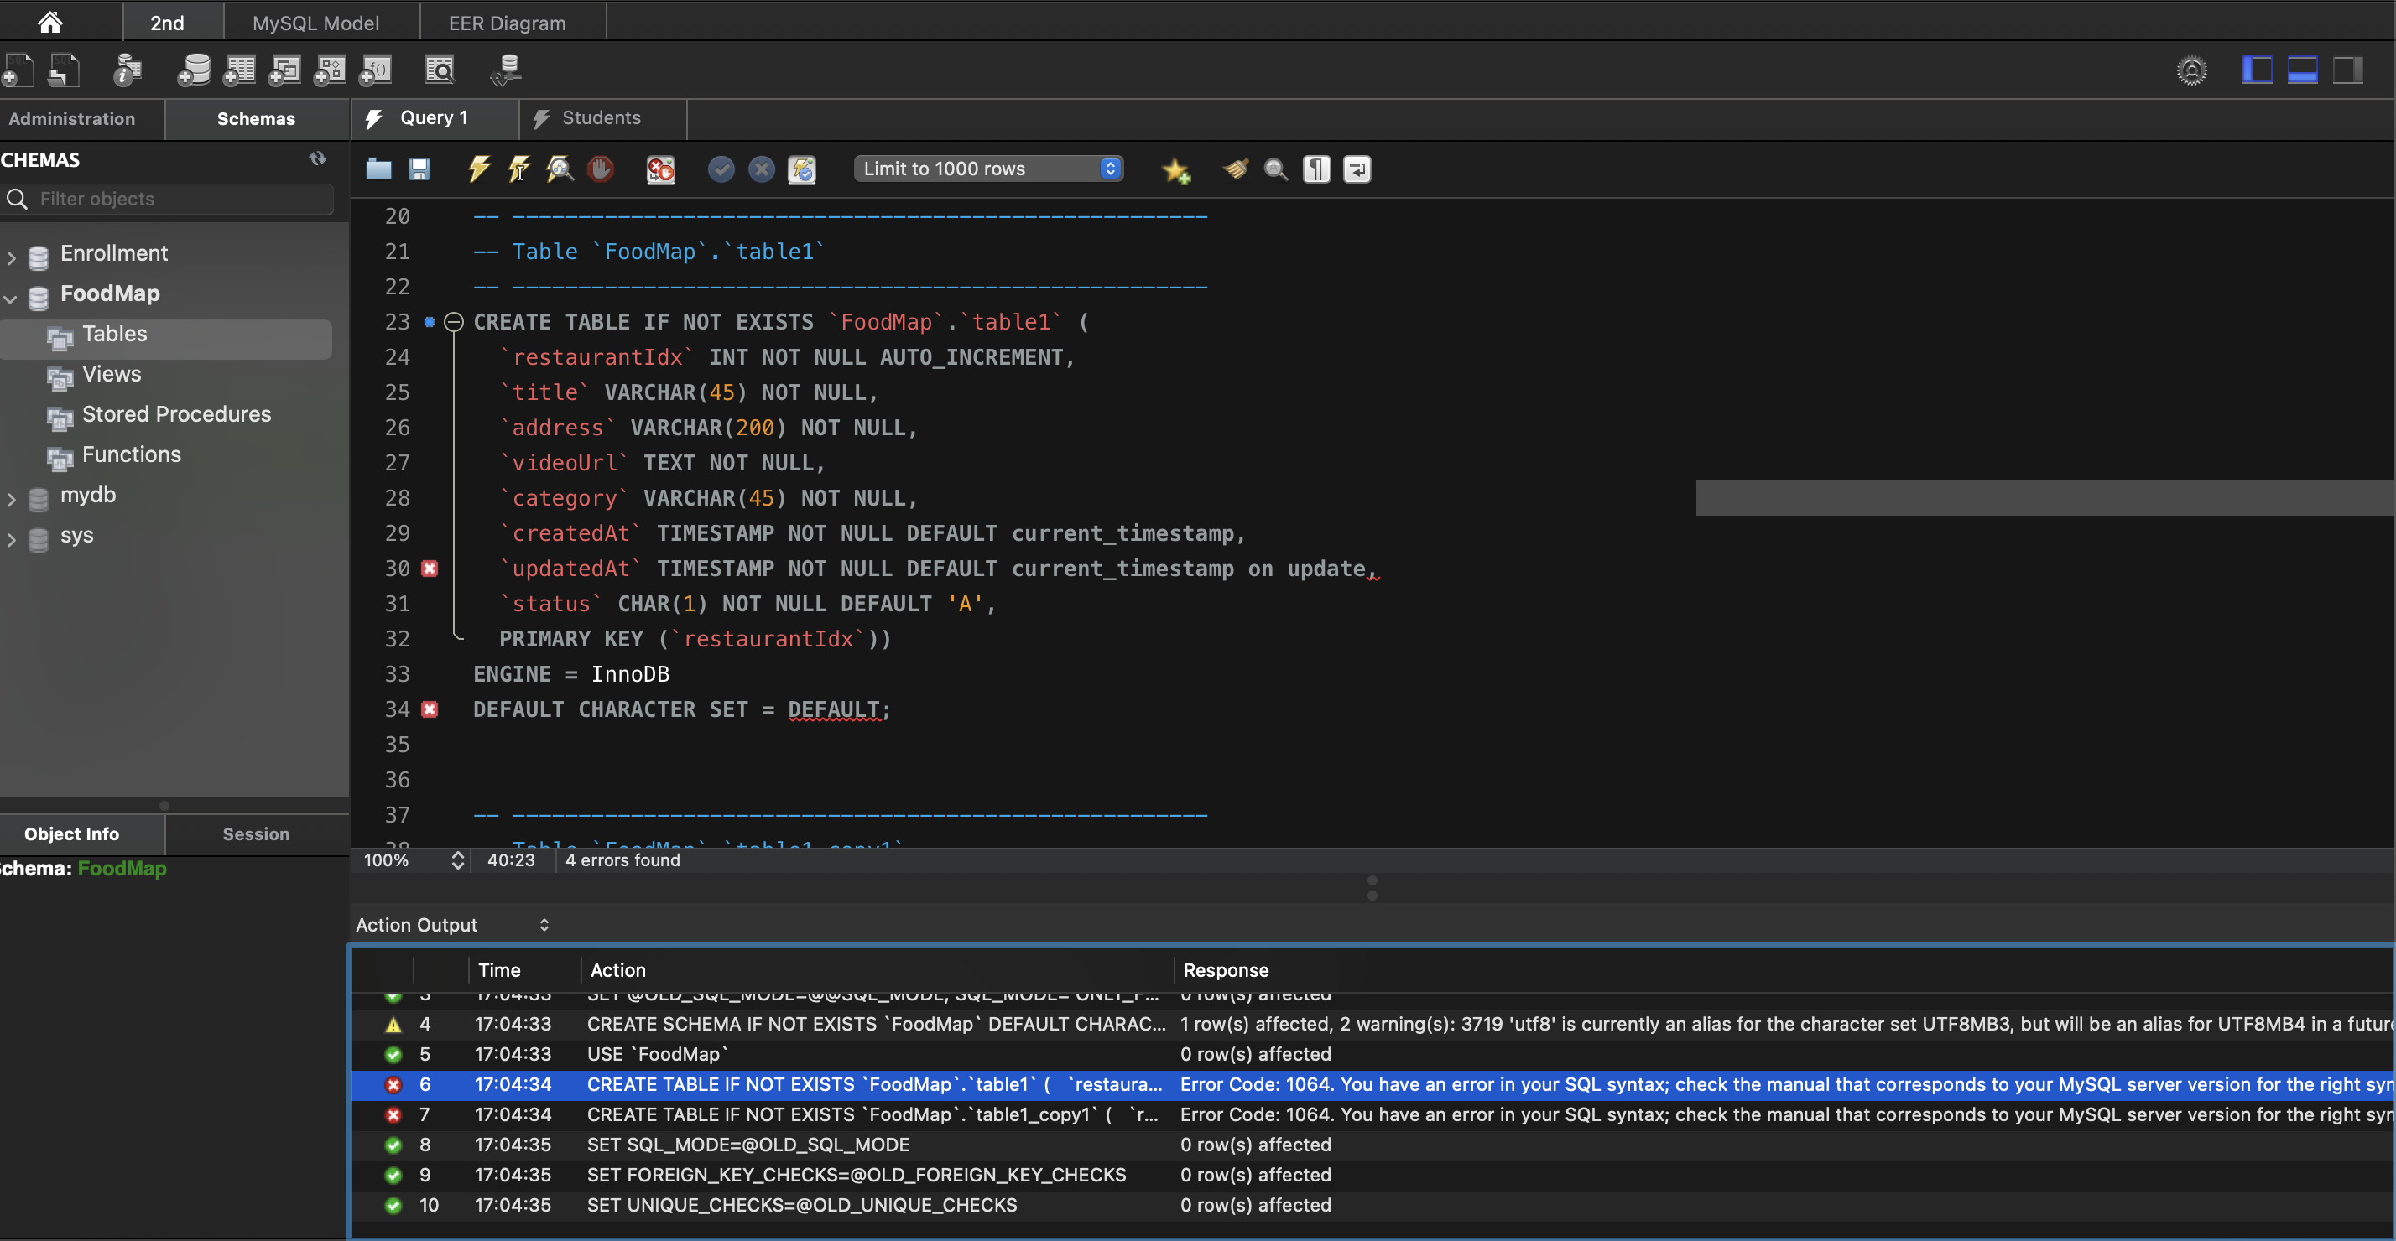Select output row 7 table1_copy1 error
The height and width of the screenshot is (1241, 2396).
[1372, 1114]
